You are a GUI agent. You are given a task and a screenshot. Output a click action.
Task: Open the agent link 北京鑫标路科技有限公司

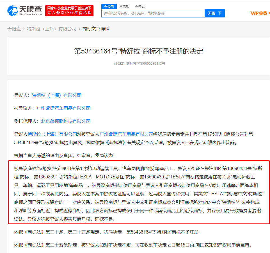(66, 121)
